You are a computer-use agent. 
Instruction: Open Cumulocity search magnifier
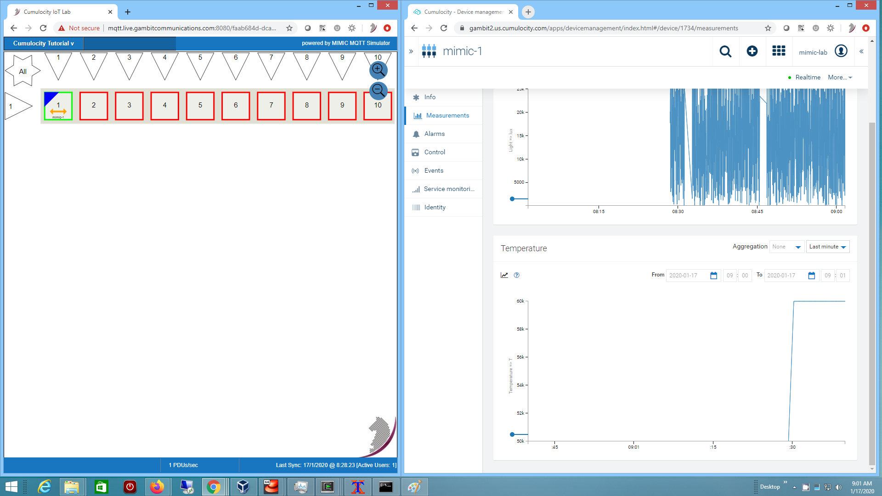(725, 51)
